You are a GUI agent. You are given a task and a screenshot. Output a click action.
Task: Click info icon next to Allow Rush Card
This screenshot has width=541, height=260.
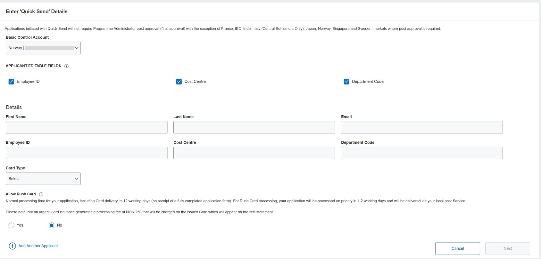tap(41, 194)
